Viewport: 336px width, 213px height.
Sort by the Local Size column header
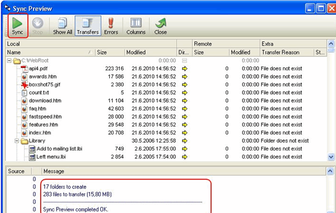110,52
